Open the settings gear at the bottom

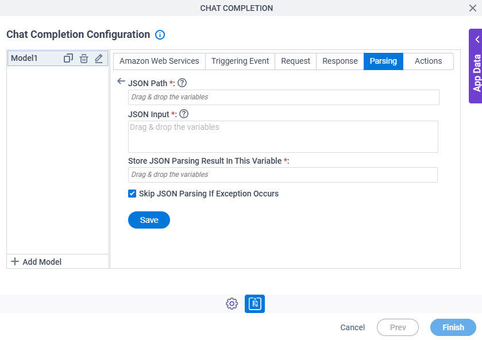tap(232, 304)
